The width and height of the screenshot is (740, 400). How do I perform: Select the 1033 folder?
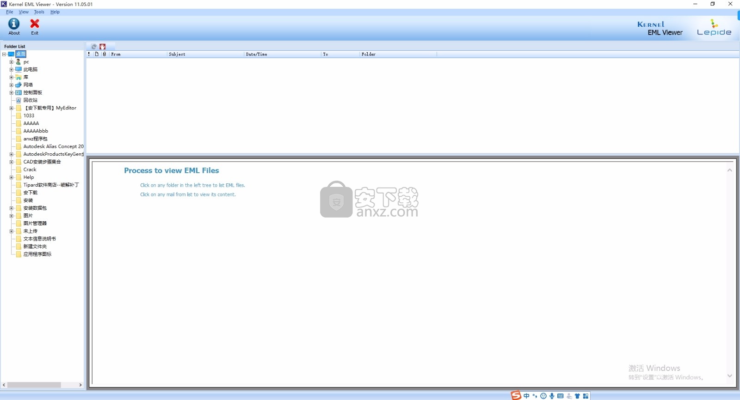coord(29,115)
